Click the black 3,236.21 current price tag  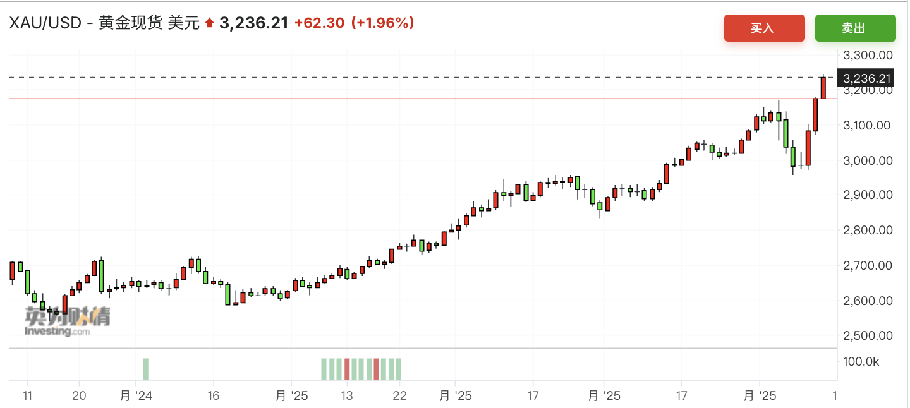point(867,78)
